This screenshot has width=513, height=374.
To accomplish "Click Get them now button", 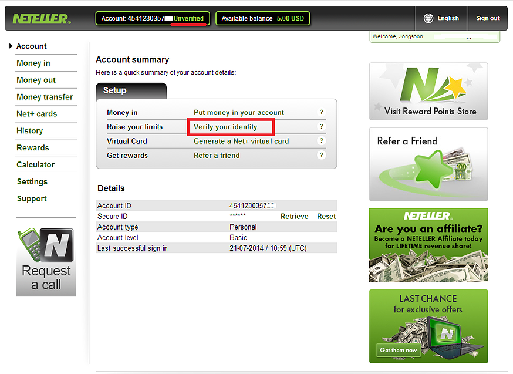I will pos(398,350).
